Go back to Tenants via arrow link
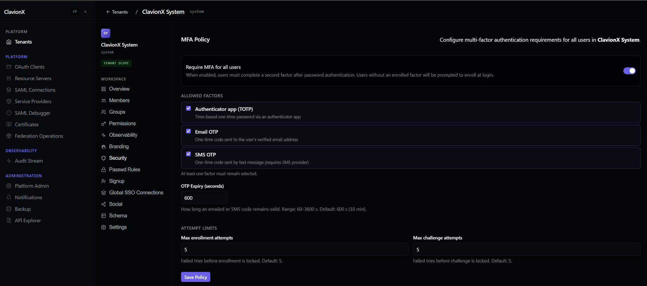 point(117,12)
